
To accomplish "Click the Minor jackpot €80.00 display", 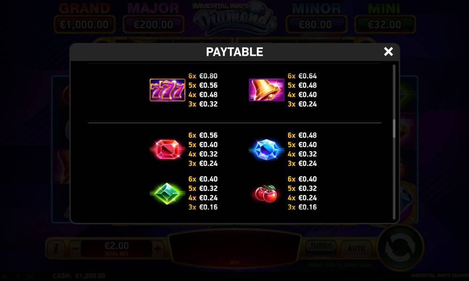I will [x=316, y=24].
